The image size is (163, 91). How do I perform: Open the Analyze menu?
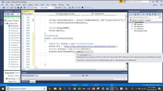click(54, 5)
